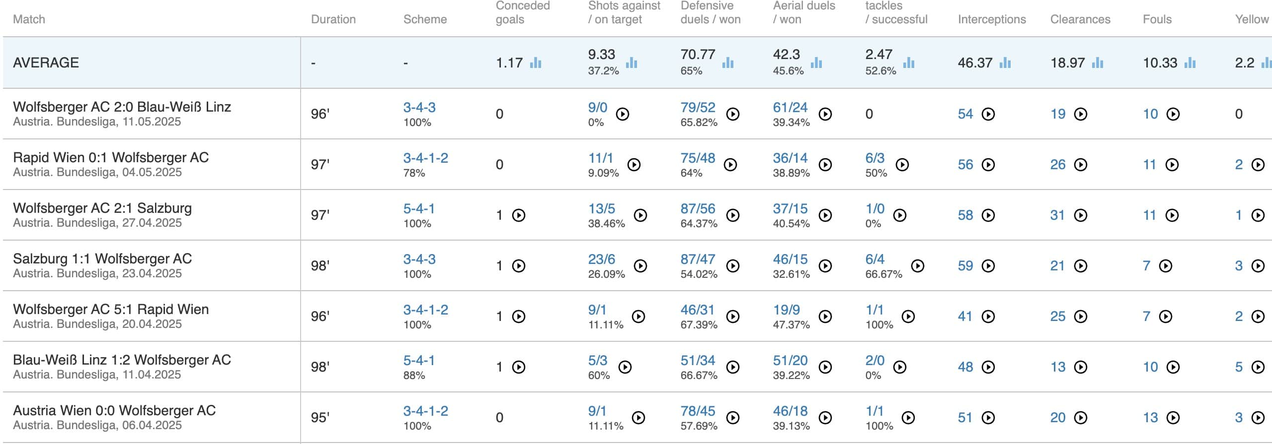Open chart icon beside average fouls 10.33
Image resolution: width=1272 pixels, height=444 pixels.
coord(1190,63)
